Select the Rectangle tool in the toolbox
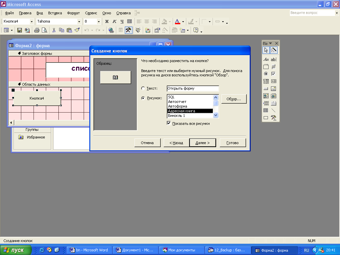This screenshot has height=255, width=340. [x=266, y=118]
